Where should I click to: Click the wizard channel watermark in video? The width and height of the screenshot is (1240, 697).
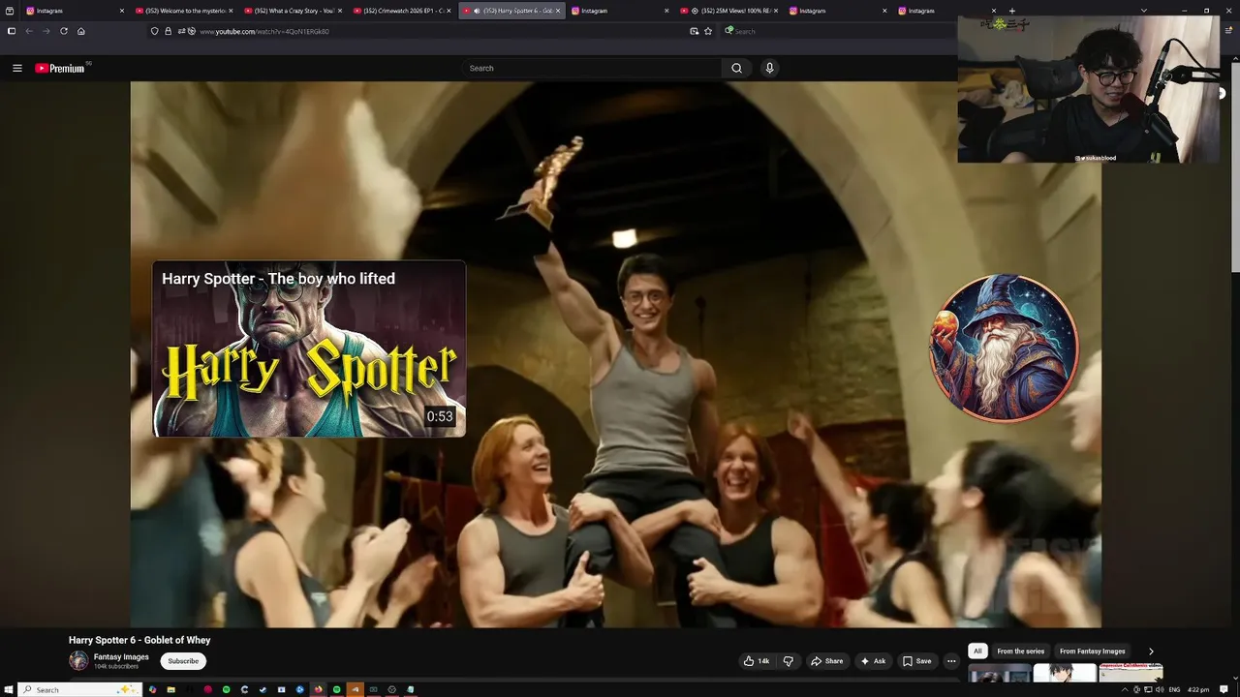point(1004,348)
